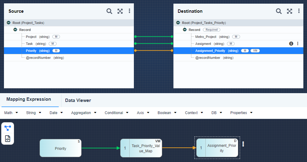
Task: Switch to the Data Viewer tab
Action: (78, 100)
